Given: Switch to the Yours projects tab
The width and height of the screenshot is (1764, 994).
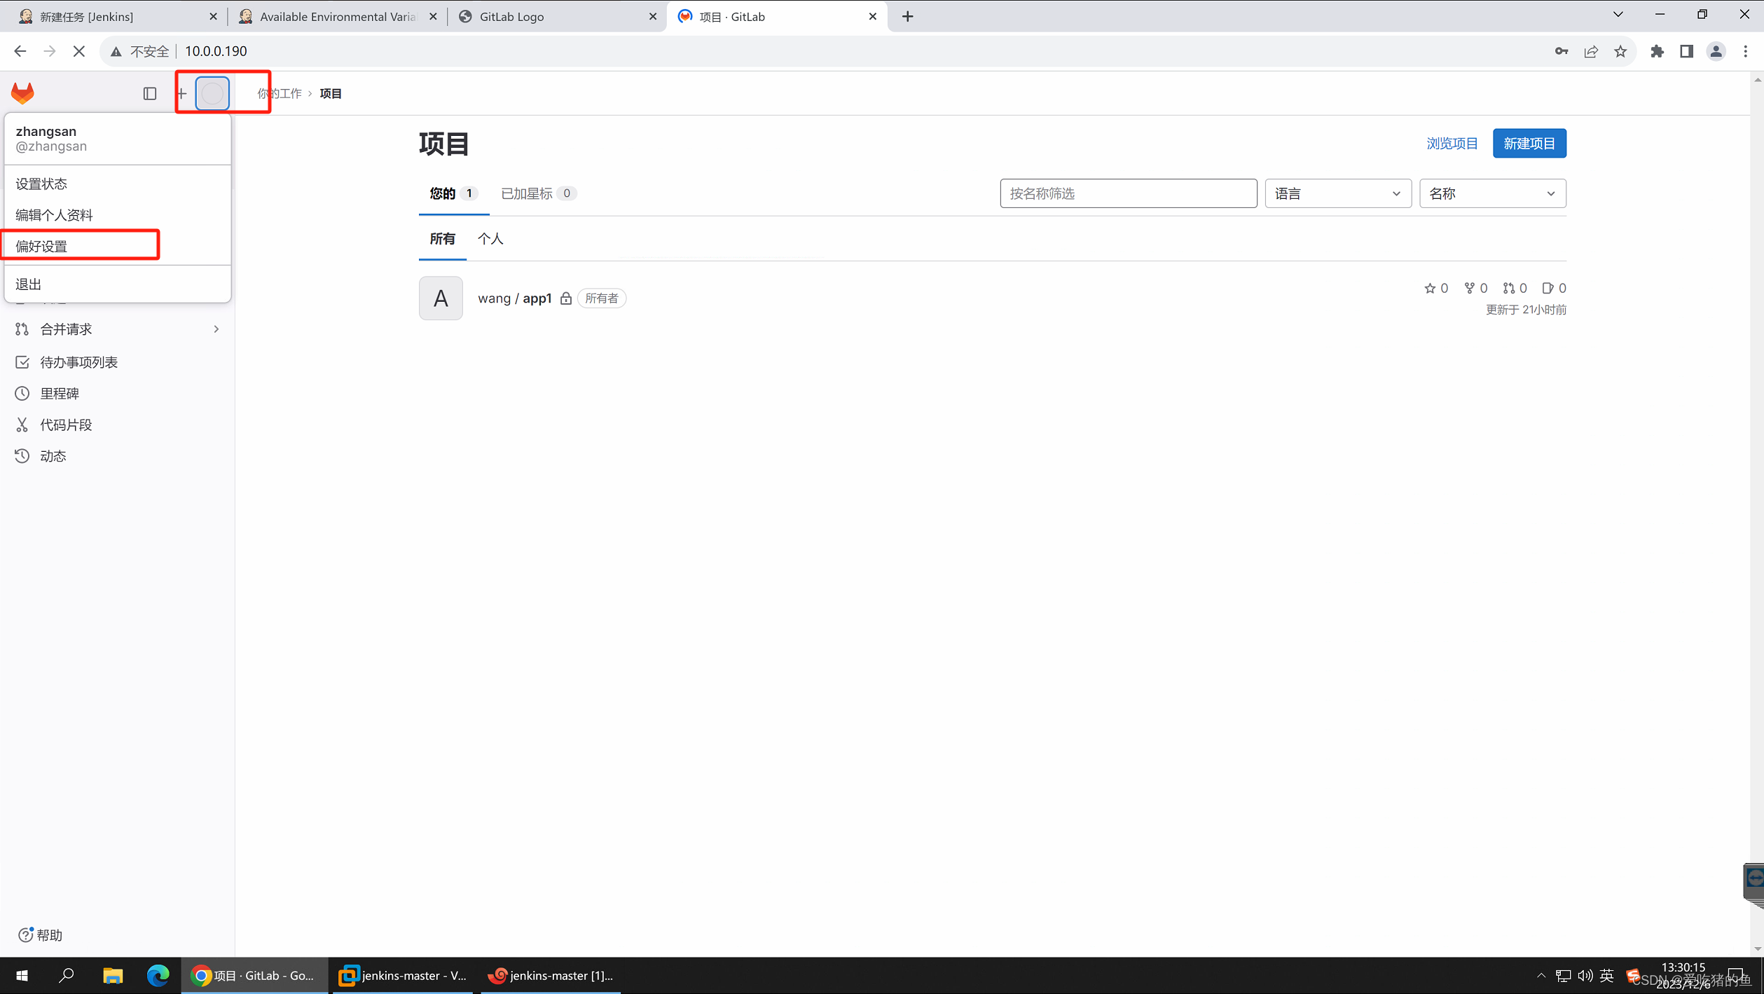Looking at the screenshot, I should tap(453, 193).
